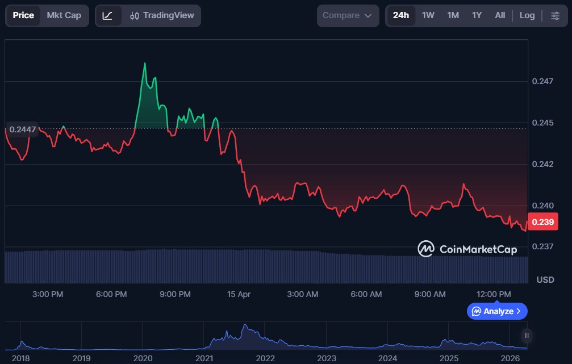Screen dimensions: 572x364
Task: Open chart settings sliders icon
Action: click(x=555, y=16)
